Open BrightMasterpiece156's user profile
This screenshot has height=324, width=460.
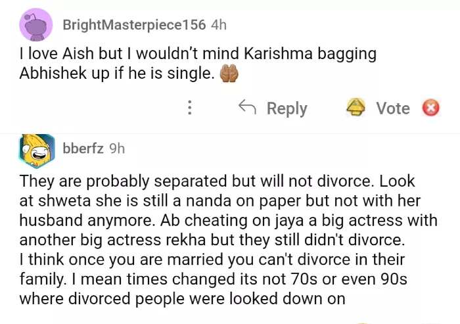tap(133, 25)
